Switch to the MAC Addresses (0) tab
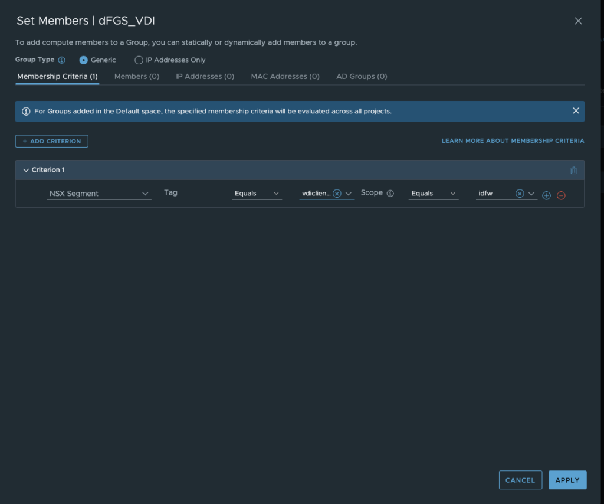604x504 pixels. pyautogui.click(x=285, y=77)
